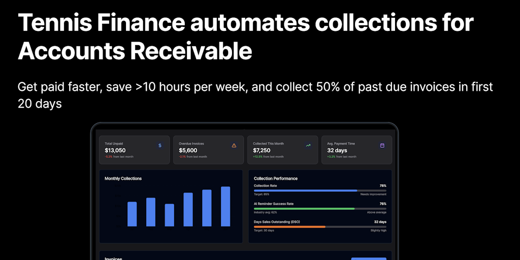Click the 'Collected This Month' card label
The image size is (520, 260).
coord(268,144)
